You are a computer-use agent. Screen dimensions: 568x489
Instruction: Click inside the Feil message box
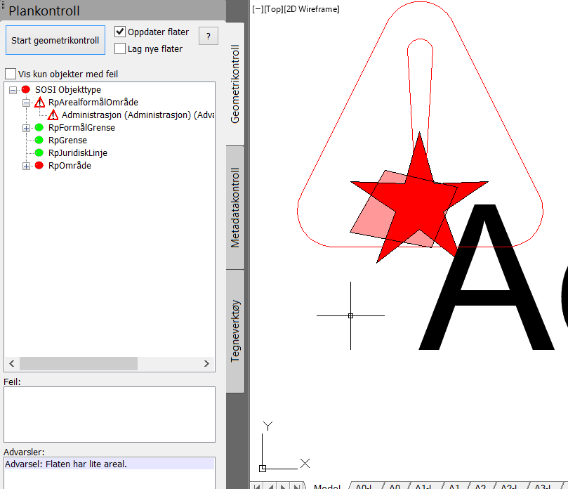click(x=110, y=415)
